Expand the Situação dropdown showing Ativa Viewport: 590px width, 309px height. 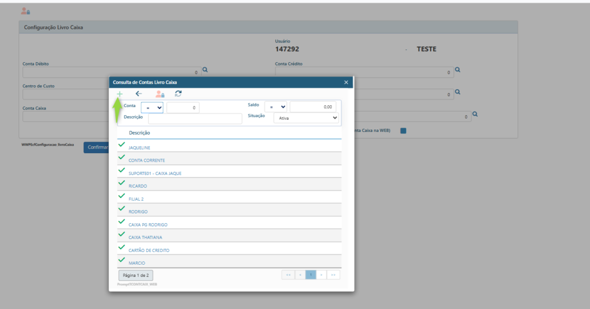click(x=305, y=118)
